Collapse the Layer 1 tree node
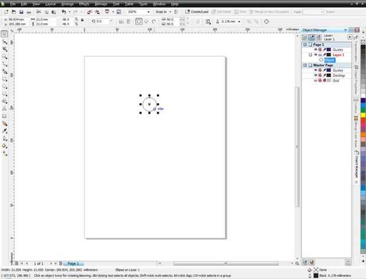This screenshot has width=366, height=279. [310, 55]
